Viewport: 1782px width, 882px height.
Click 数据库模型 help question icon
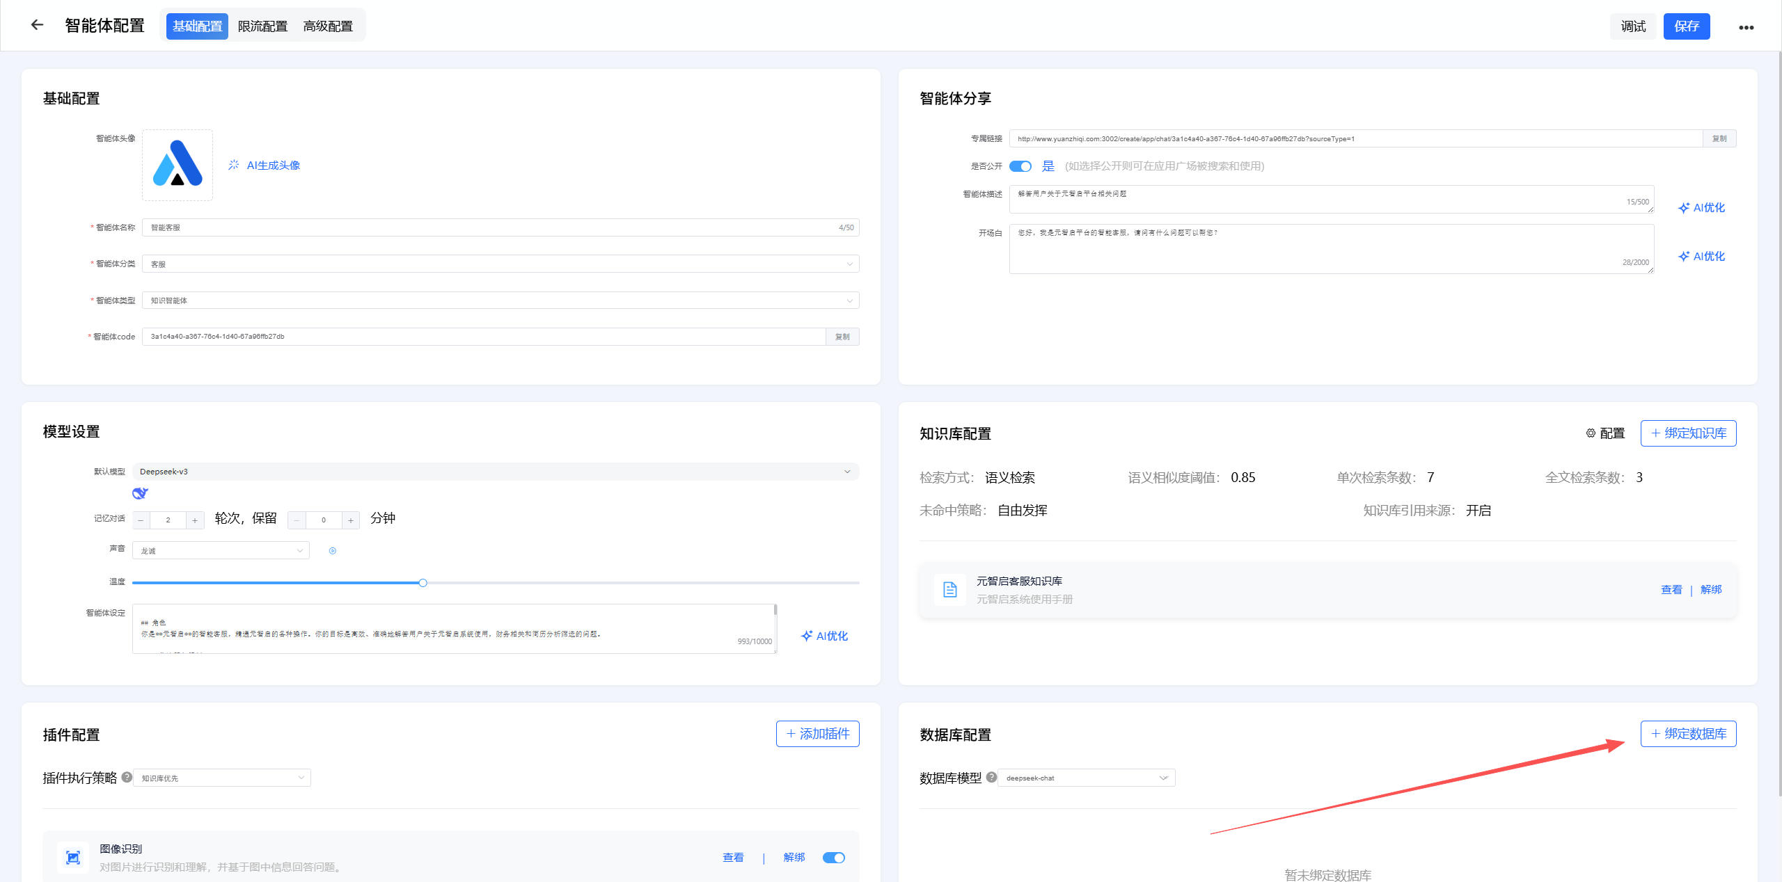[991, 777]
